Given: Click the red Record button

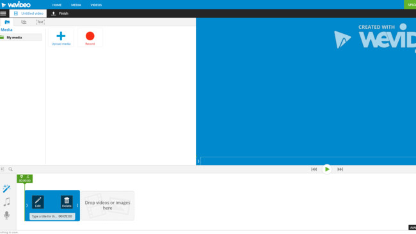Looking at the screenshot, I should coord(90,38).
